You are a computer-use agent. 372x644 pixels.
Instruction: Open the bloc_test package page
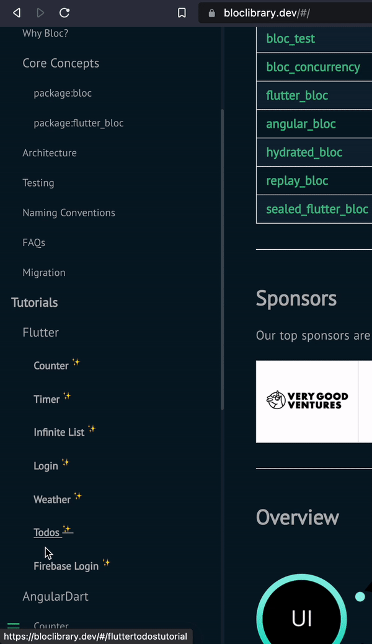point(290,38)
